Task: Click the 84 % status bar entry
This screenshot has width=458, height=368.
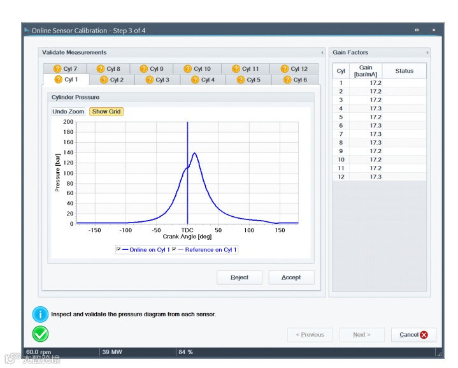Action: pos(186,352)
